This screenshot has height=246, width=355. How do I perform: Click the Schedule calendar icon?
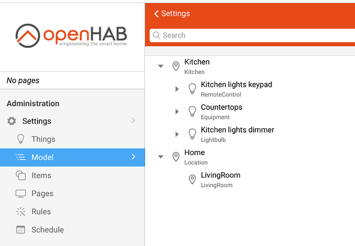tap(21, 230)
